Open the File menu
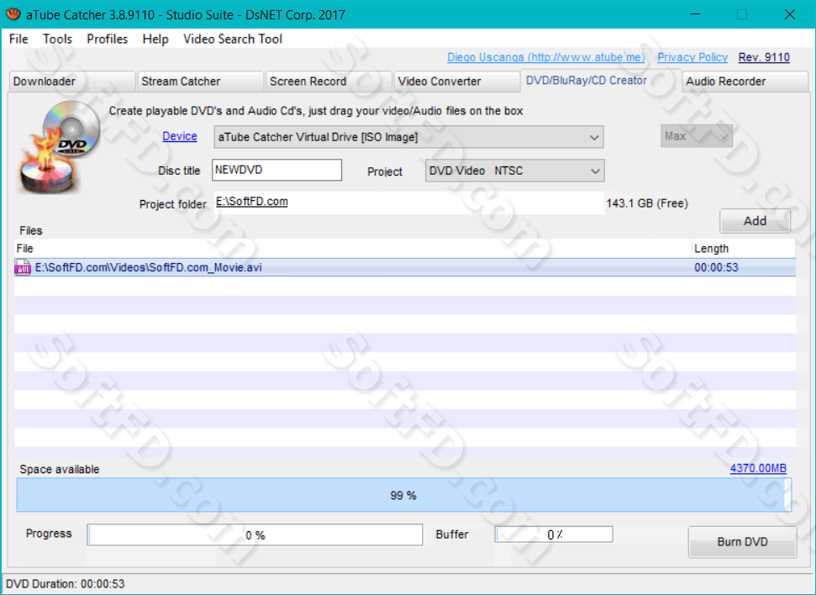The height and width of the screenshot is (595, 816). point(18,39)
